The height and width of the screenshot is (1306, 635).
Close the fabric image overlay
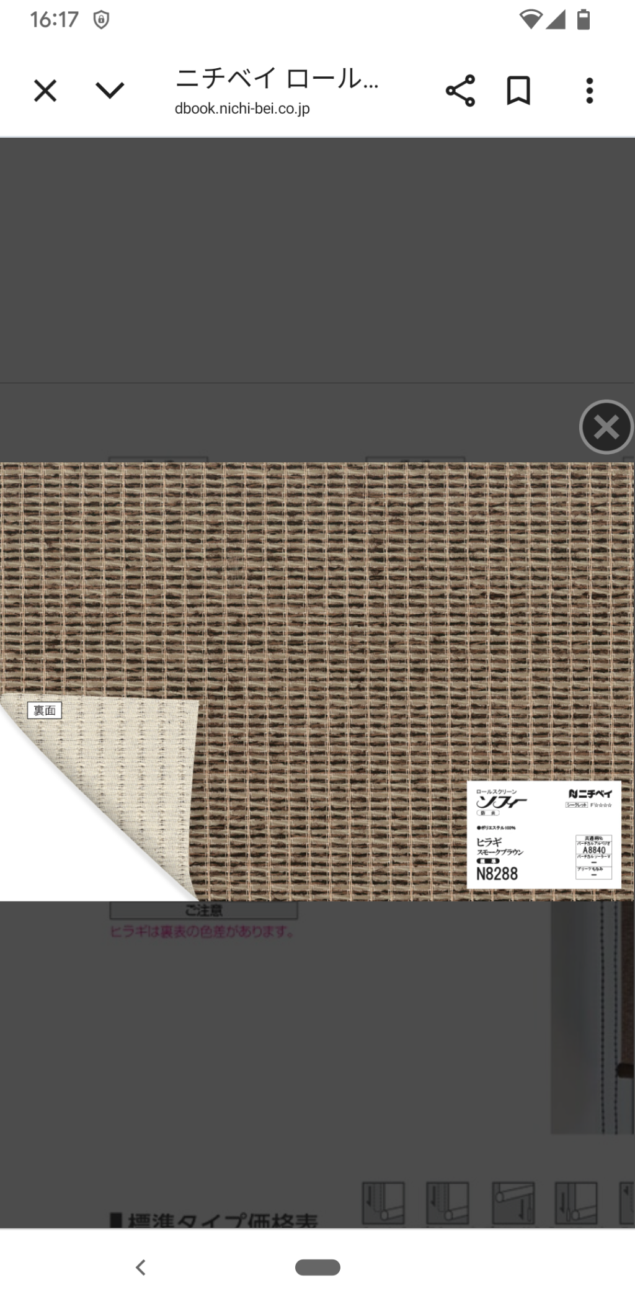606,427
